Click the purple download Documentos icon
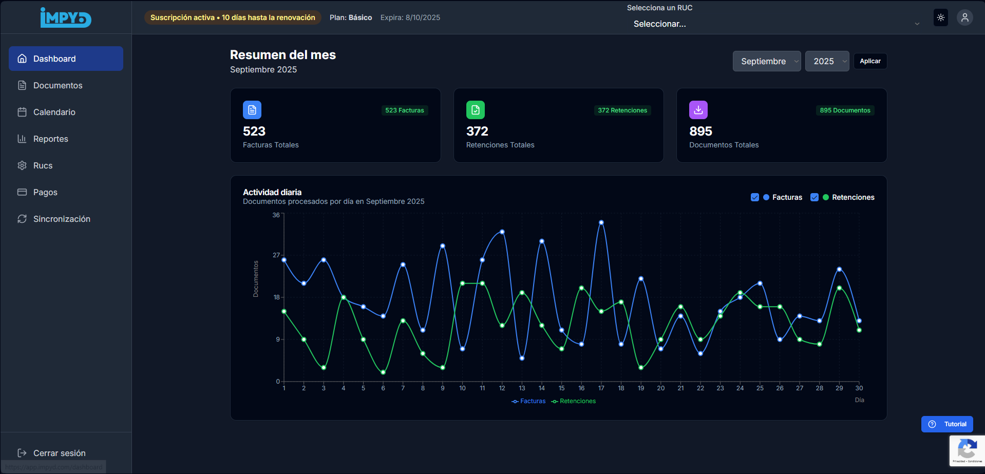 pos(698,110)
